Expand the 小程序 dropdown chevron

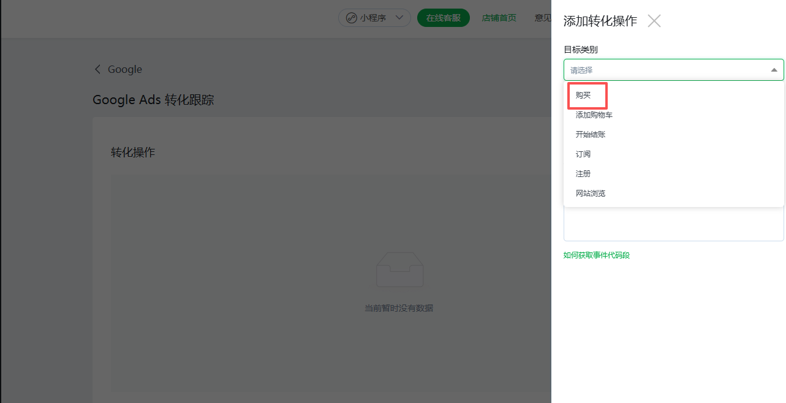[399, 18]
